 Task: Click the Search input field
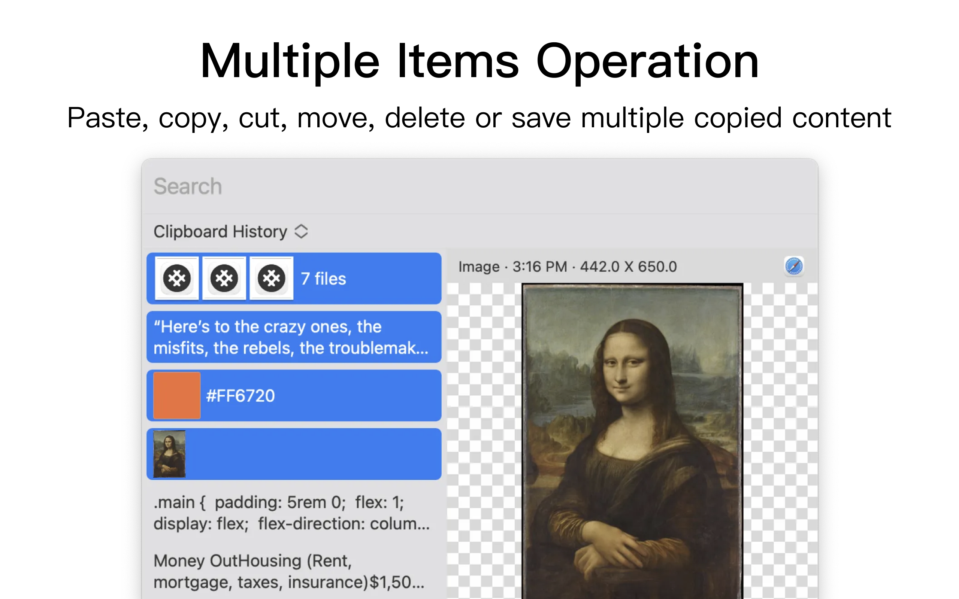277,186
